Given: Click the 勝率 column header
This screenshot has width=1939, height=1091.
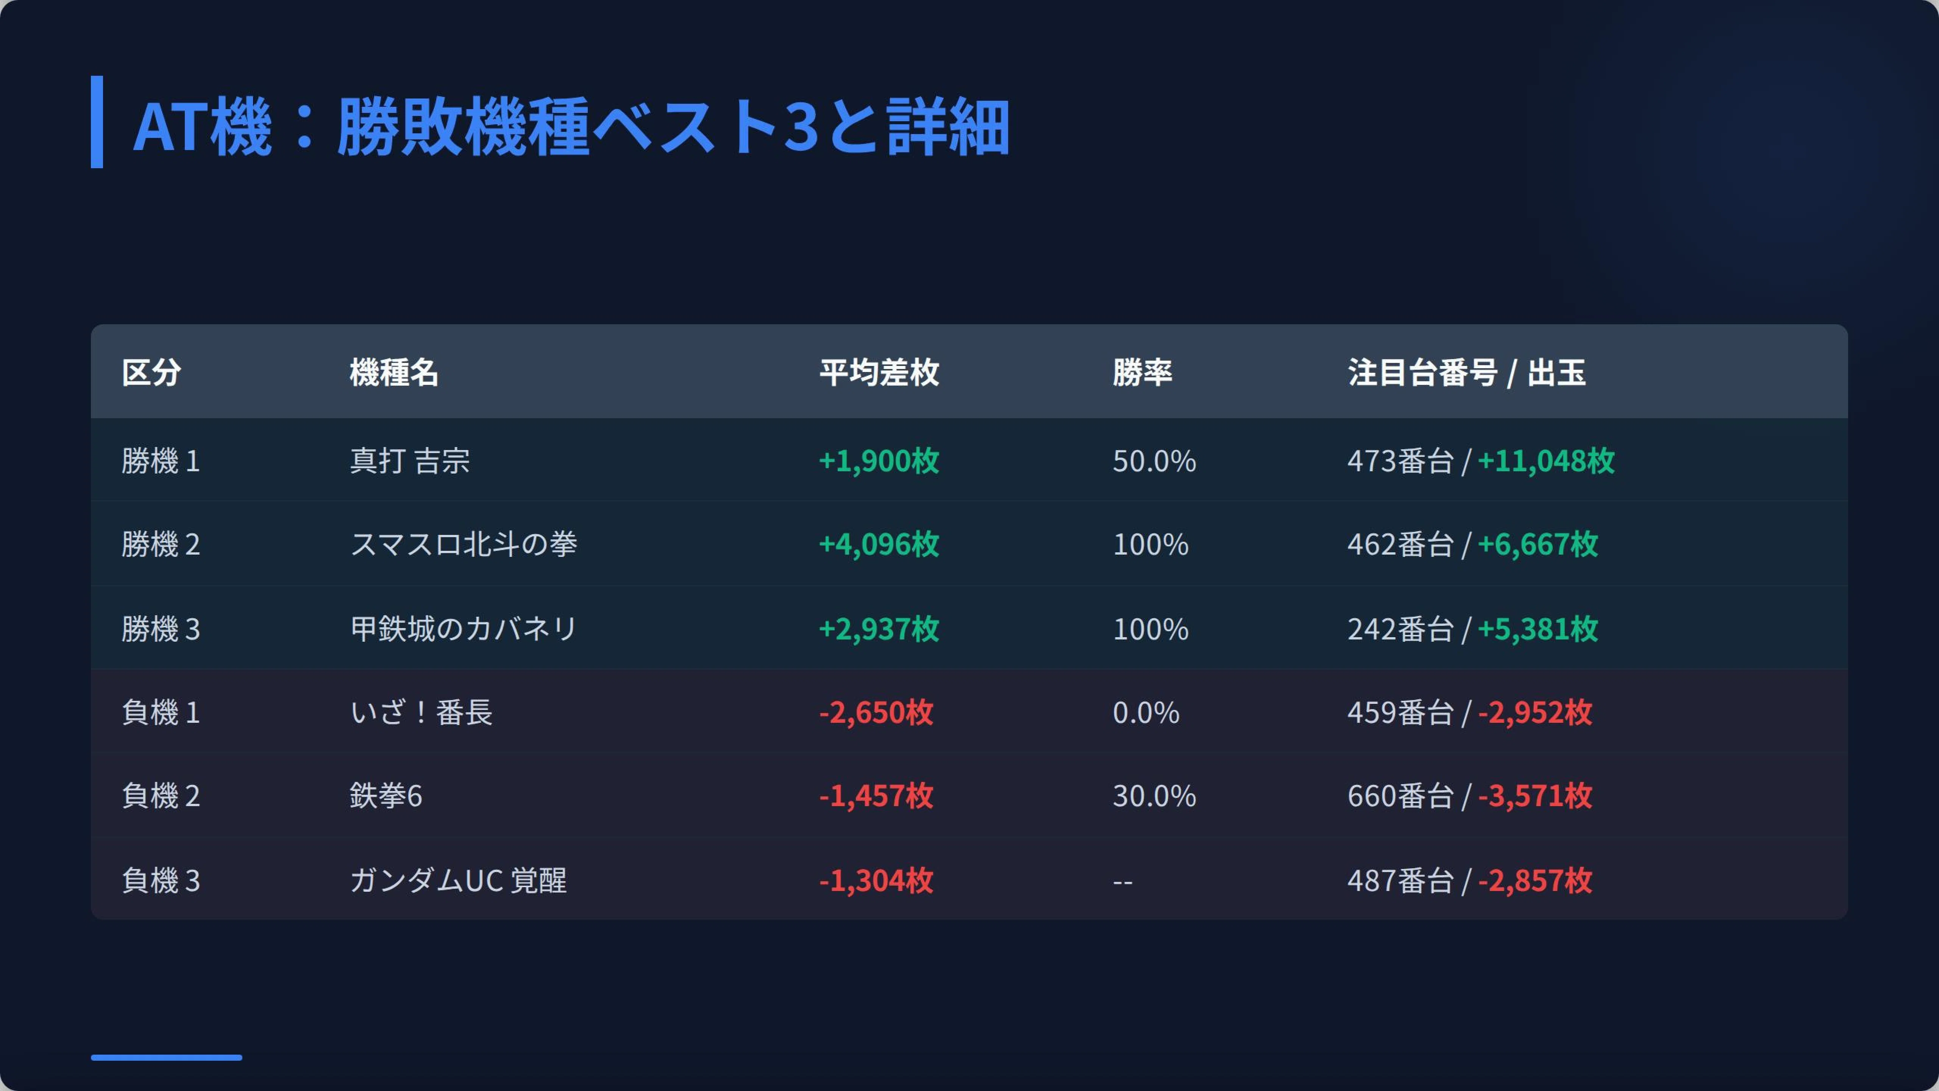Looking at the screenshot, I should (x=1143, y=372).
